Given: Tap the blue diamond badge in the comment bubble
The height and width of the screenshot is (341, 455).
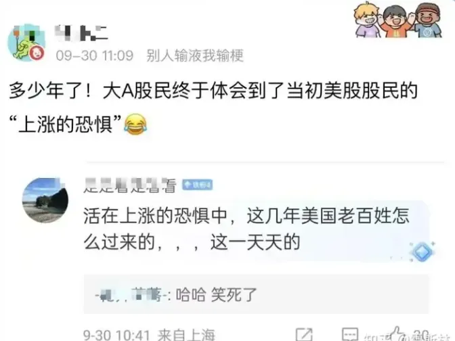Looking at the screenshot, I should (x=422, y=252).
